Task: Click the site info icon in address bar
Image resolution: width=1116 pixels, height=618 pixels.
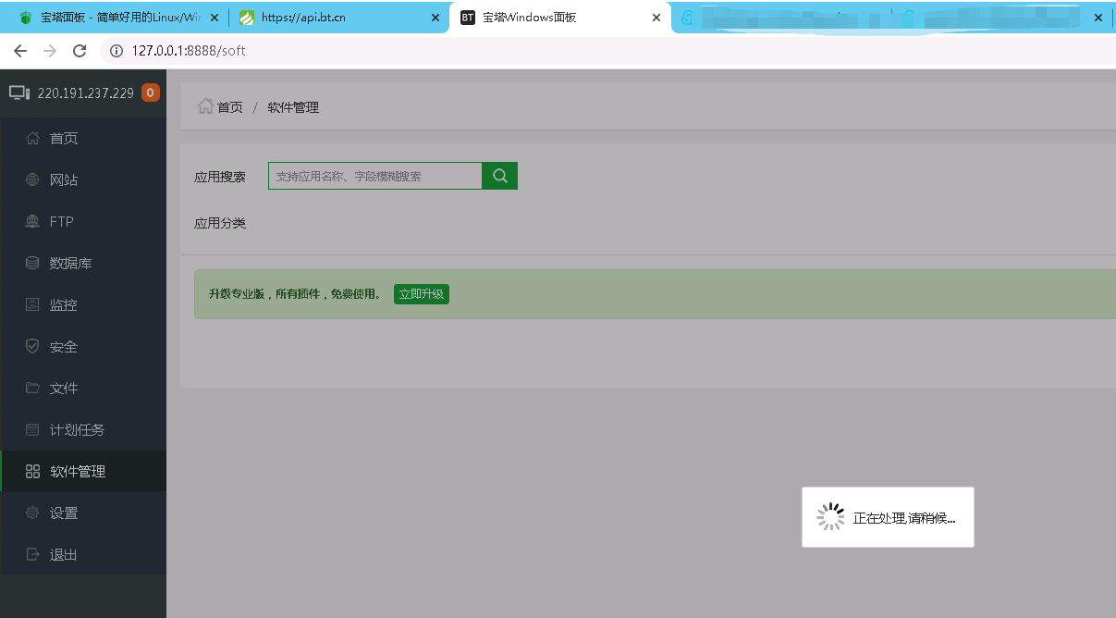Action: point(117,51)
